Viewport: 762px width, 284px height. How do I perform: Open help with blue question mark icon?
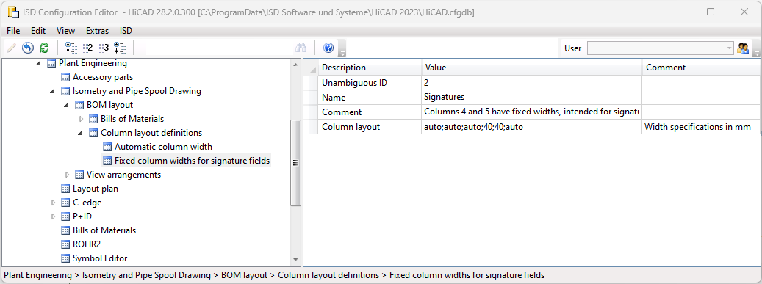[x=328, y=48]
